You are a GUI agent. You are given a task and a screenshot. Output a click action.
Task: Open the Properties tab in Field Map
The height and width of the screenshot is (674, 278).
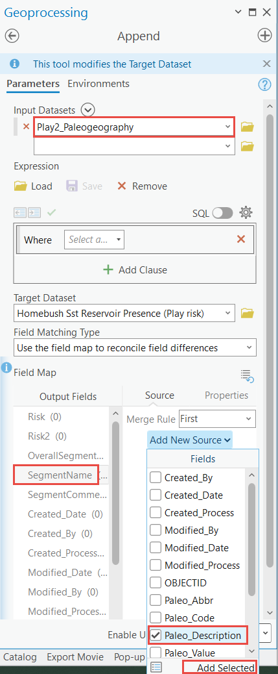click(227, 395)
